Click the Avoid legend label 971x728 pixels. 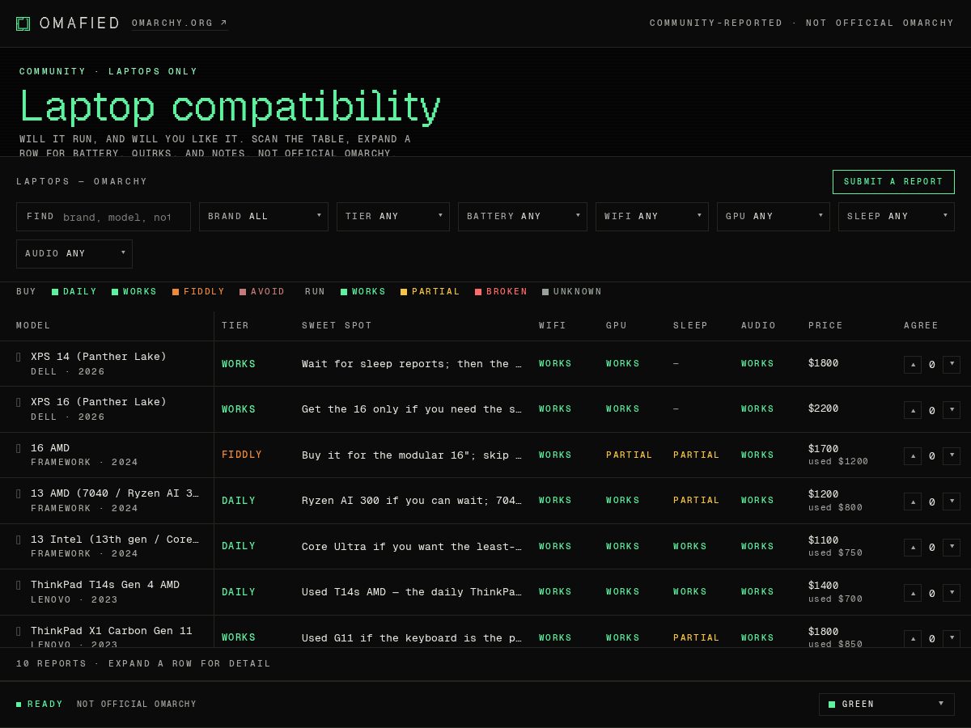pyautogui.click(x=268, y=292)
